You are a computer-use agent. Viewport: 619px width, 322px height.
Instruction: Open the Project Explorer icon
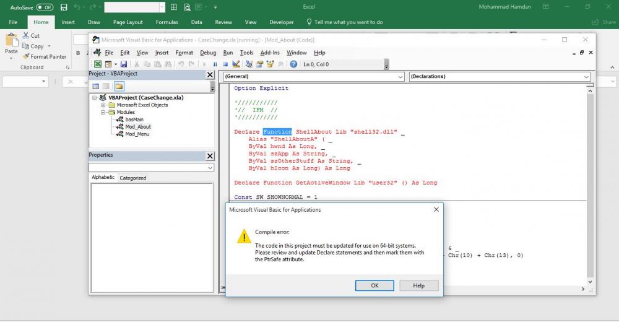tap(249, 64)
